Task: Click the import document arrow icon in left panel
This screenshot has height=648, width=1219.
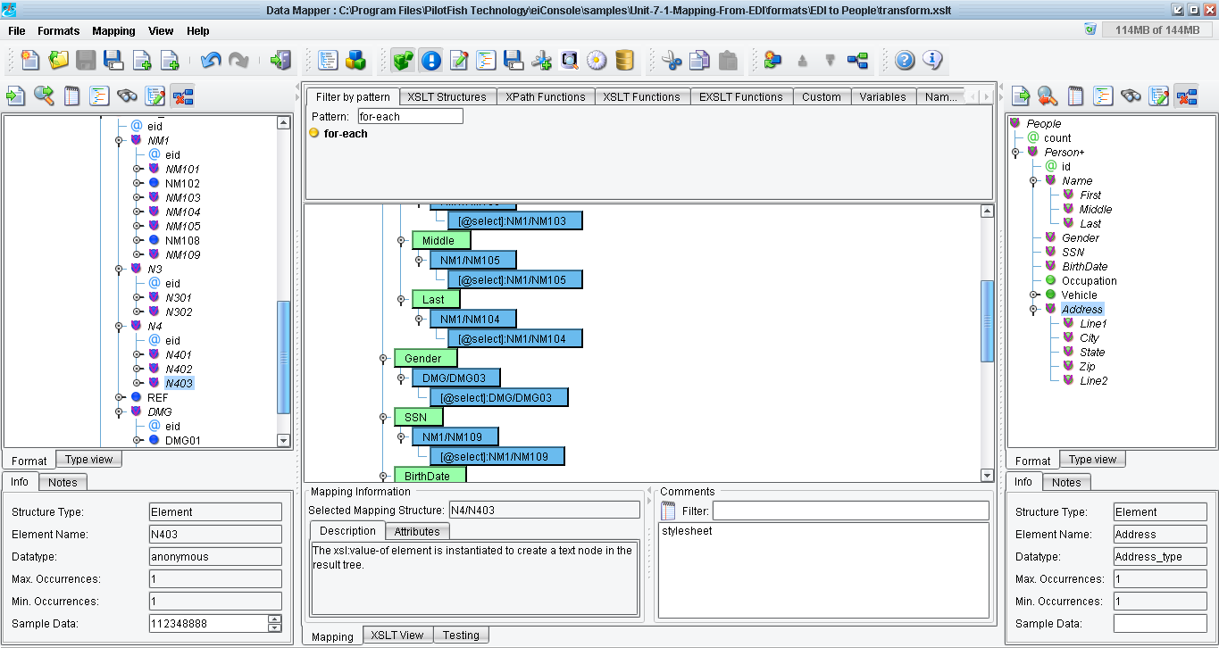Action: [x=16, y=96]
